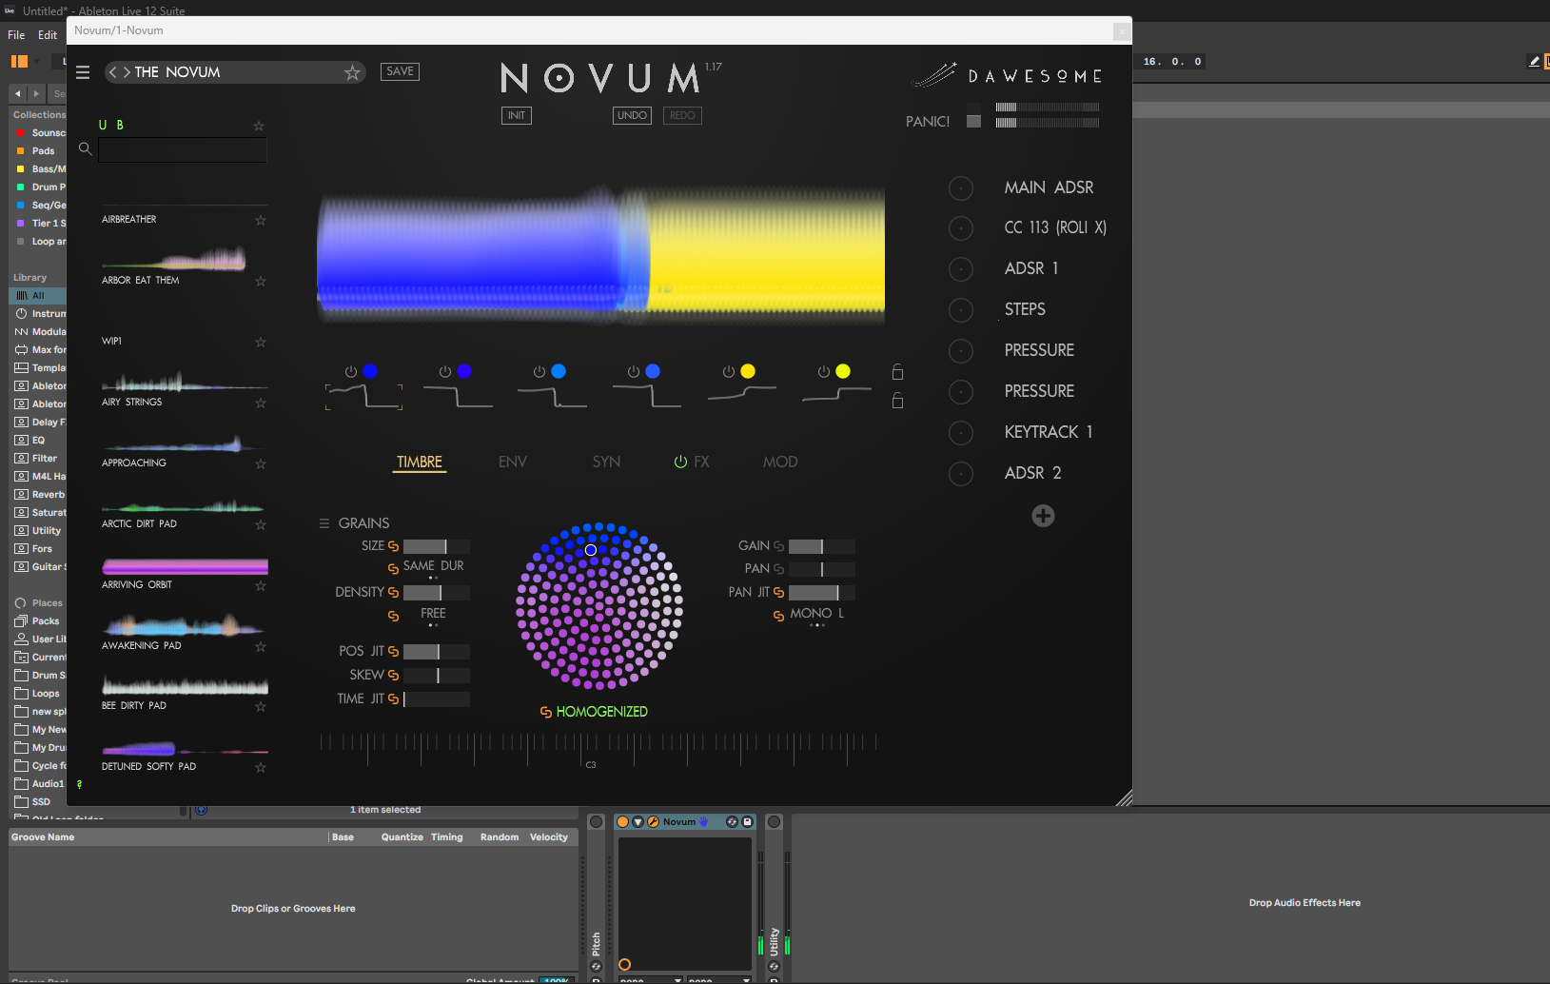Go to previous preset arrow
This screenshot has width=1550, height=984.
[x=112, y=72]
